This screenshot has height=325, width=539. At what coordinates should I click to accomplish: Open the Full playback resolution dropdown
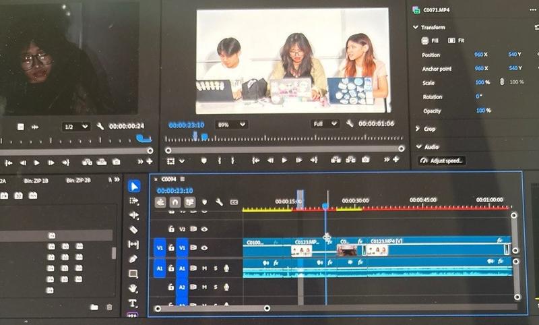click(x=325, y=125)
